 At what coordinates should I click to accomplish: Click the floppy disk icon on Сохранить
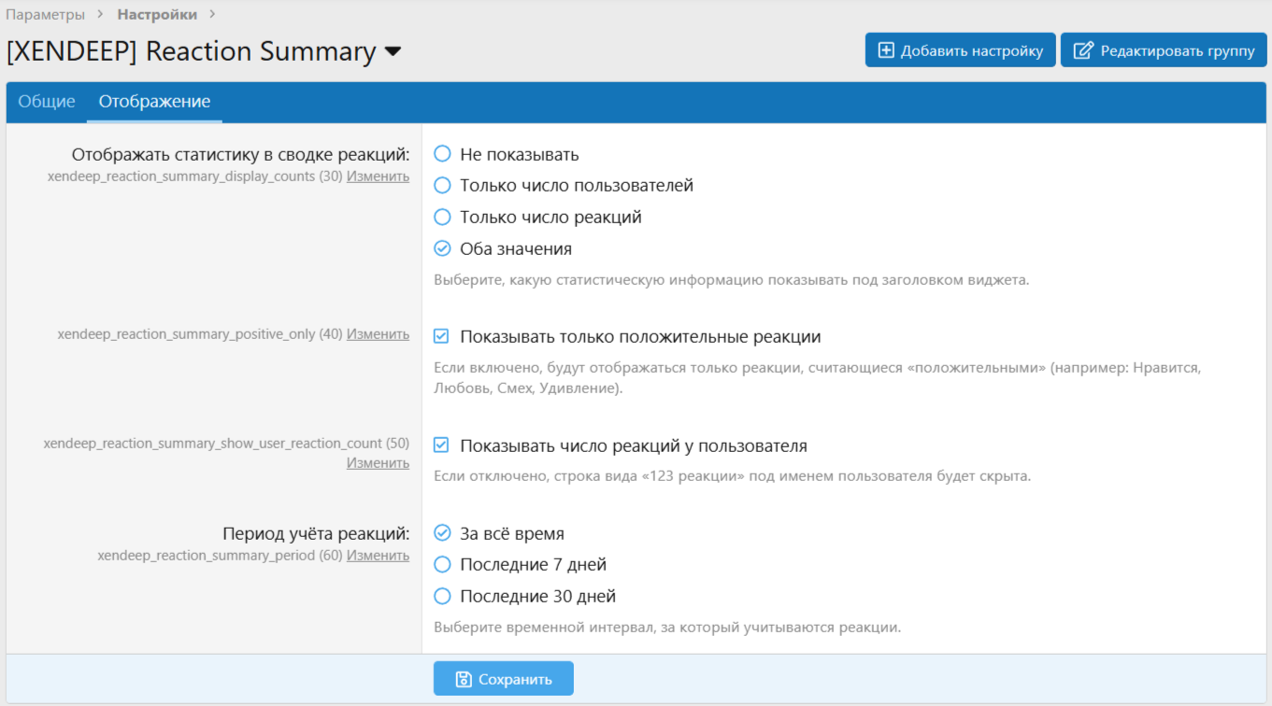464,679
